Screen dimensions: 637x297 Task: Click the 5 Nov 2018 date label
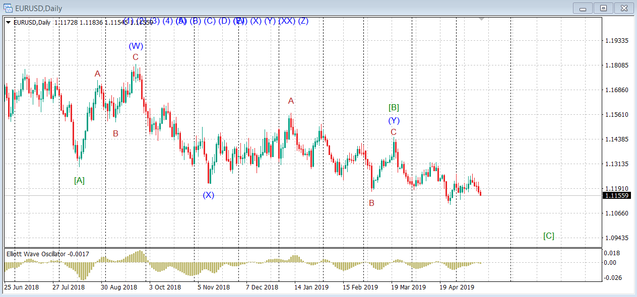pos(214,287)
